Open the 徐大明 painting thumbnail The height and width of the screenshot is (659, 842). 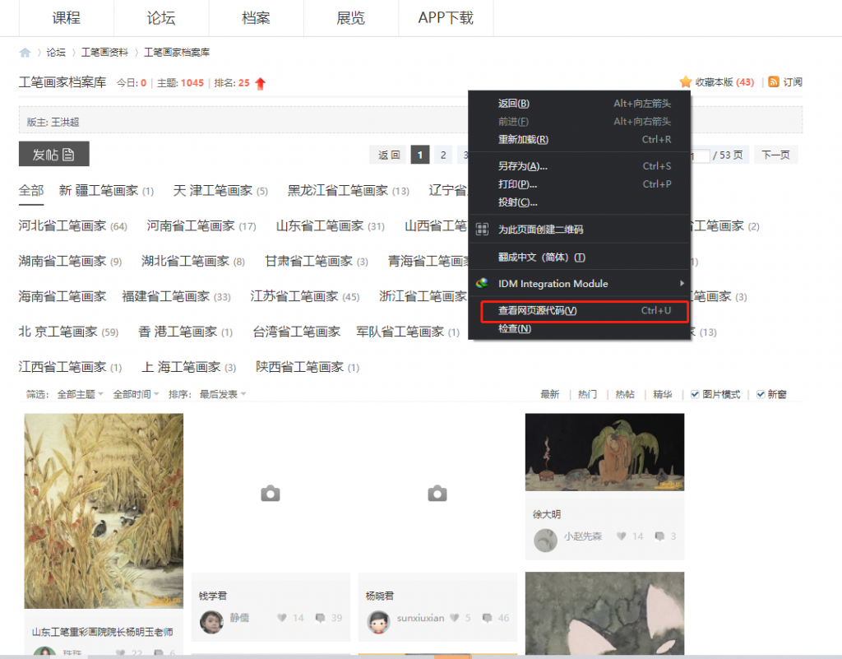(x=604, y=452)
